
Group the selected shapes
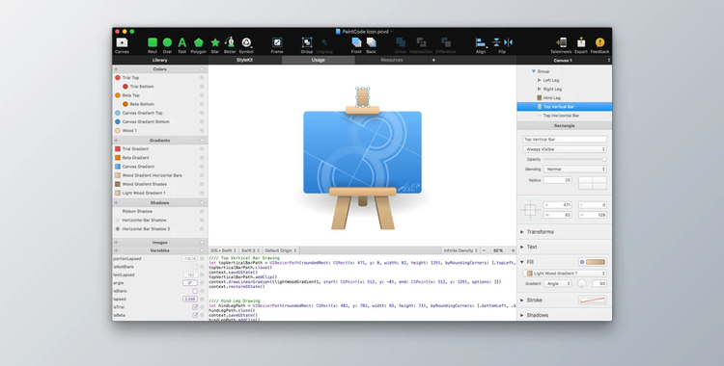[307, 45]
